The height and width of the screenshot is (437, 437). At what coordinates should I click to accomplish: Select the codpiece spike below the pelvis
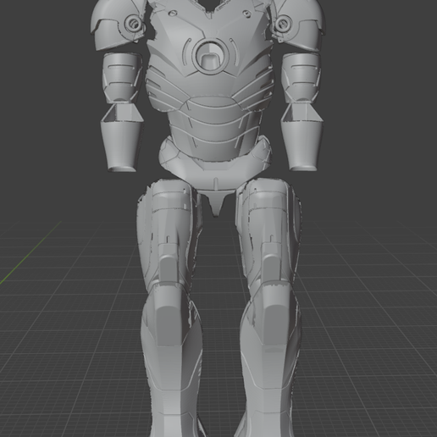(217, 203)
